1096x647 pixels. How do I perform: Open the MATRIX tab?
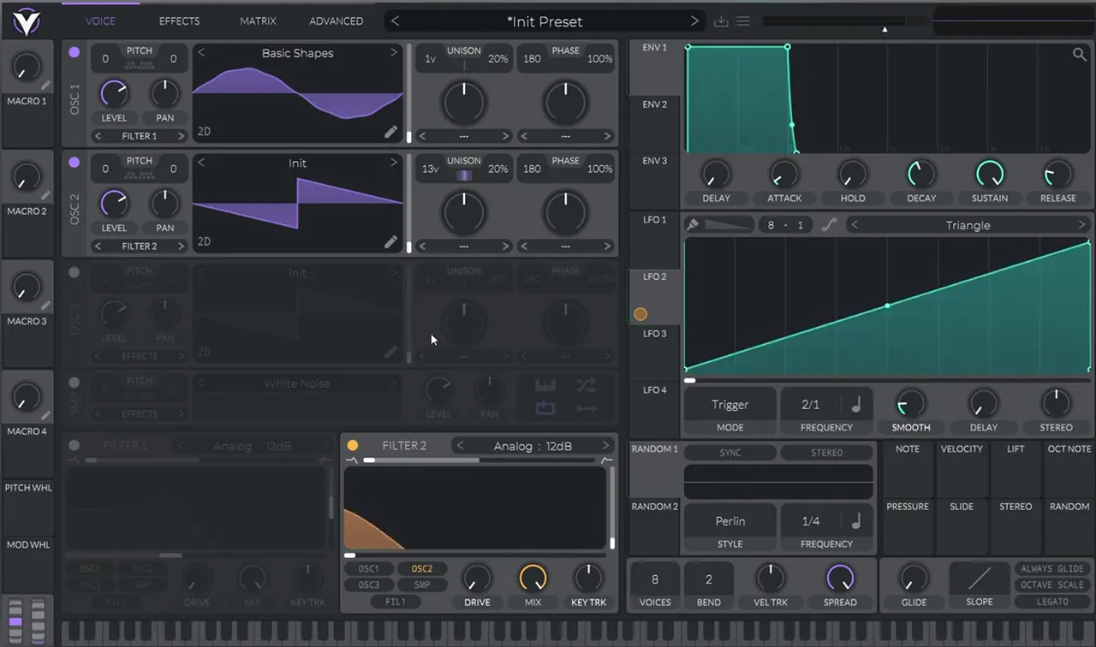(x=258, y=21)
